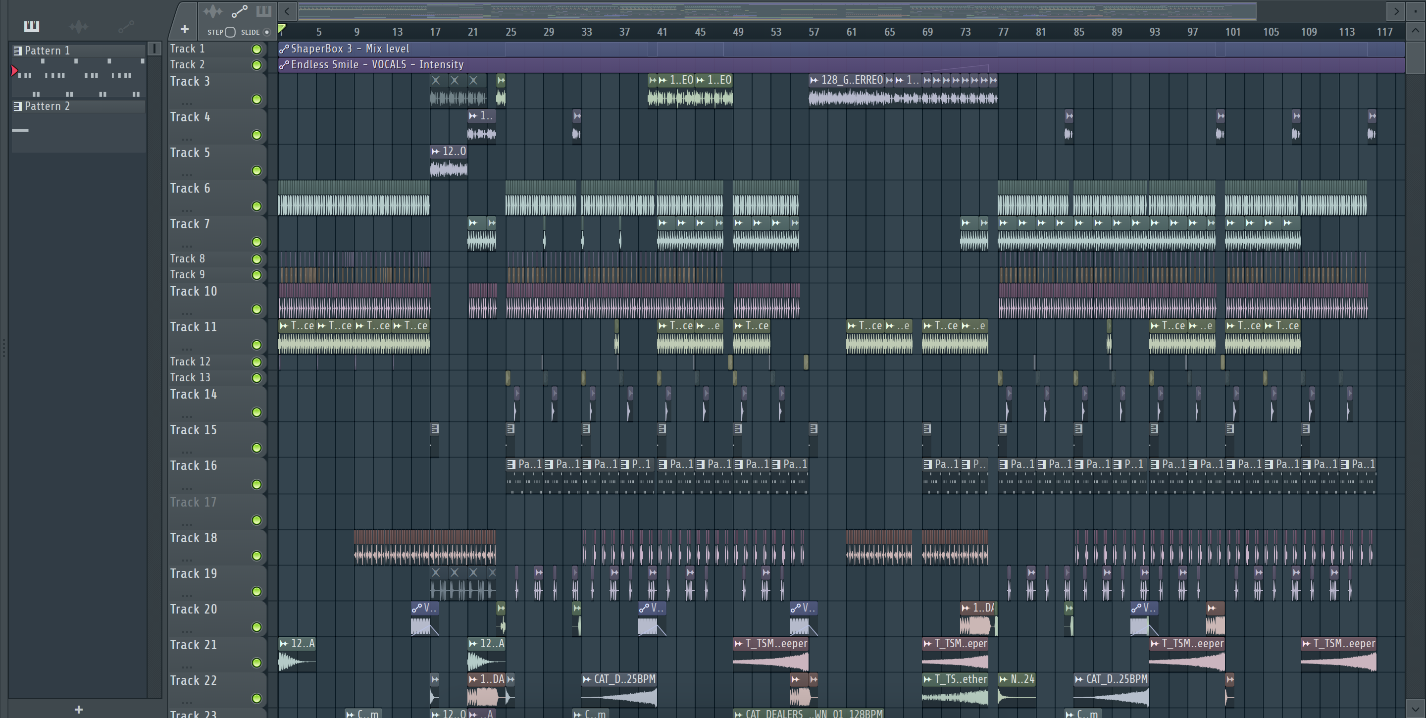Select the Track 19 header
Screen dimensions: 1426x718
pos(217,582)
